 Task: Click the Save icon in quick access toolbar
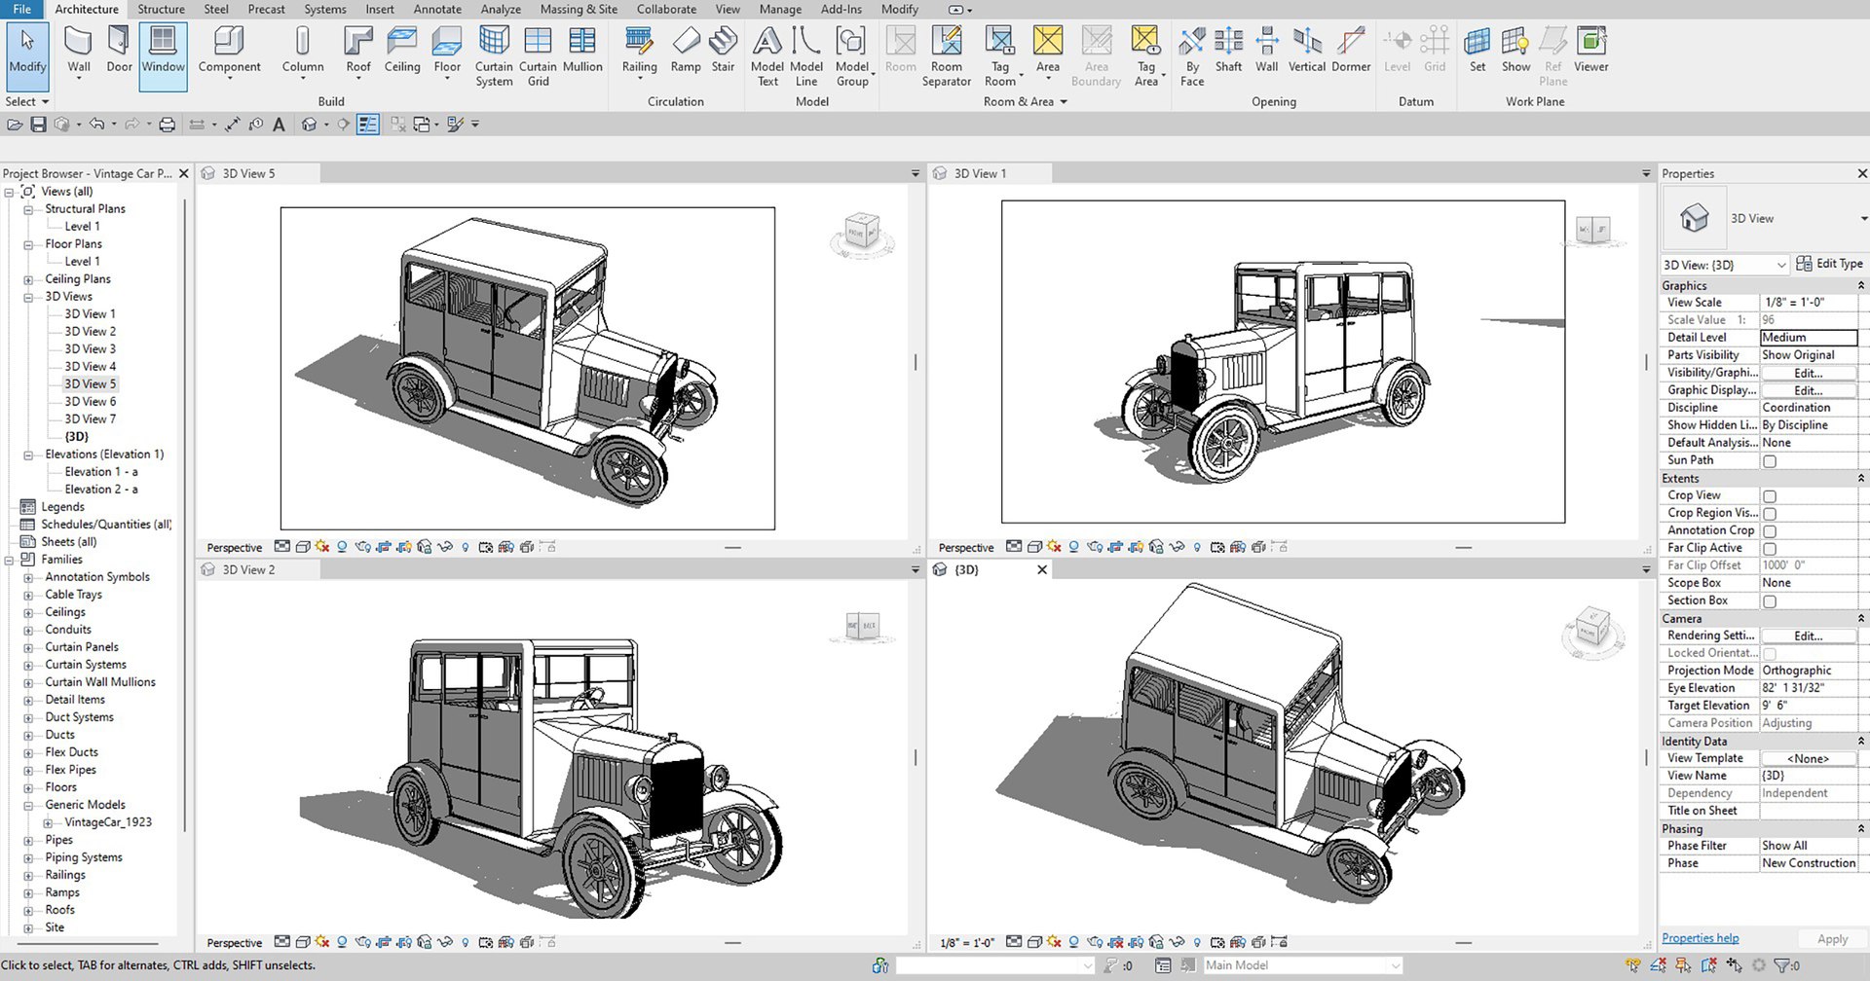tap(38, 125)
